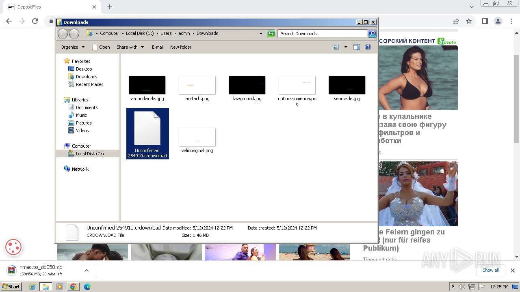520x292 pixels.
Task: Click Chrome's share page icon
Action: click(456, 21)
